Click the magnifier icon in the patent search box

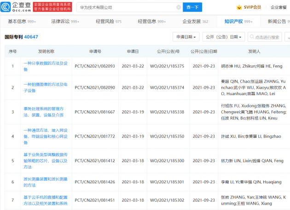pyautogui.click(x=252, y=37)
